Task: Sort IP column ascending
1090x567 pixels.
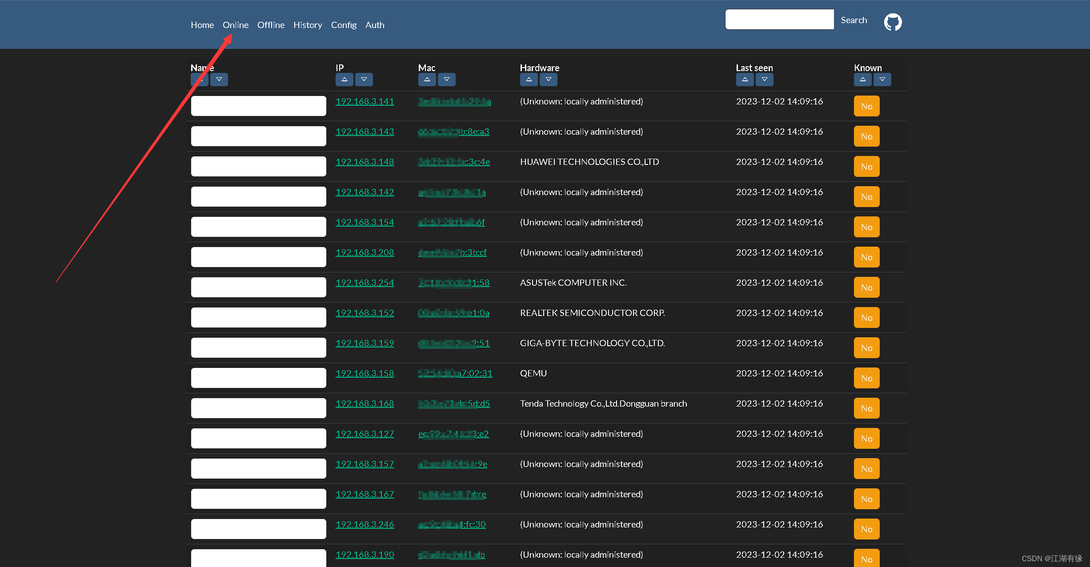Action: click(x=344, y=80)
